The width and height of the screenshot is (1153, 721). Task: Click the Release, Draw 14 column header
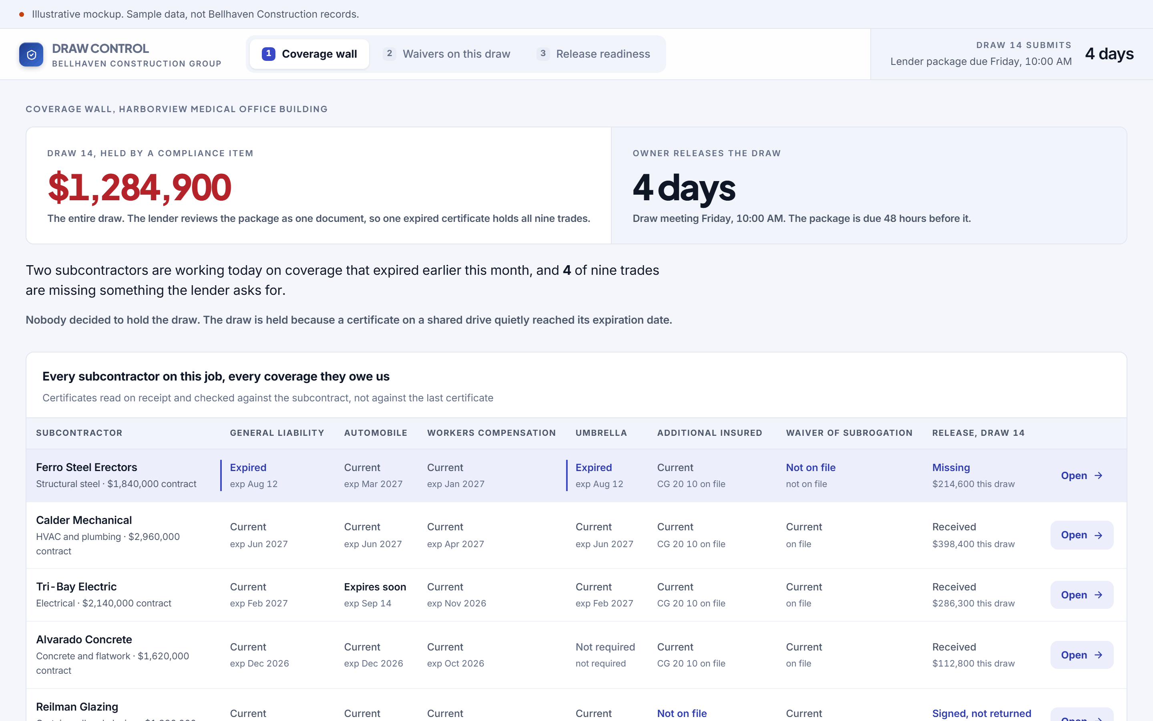pos(978,433)
